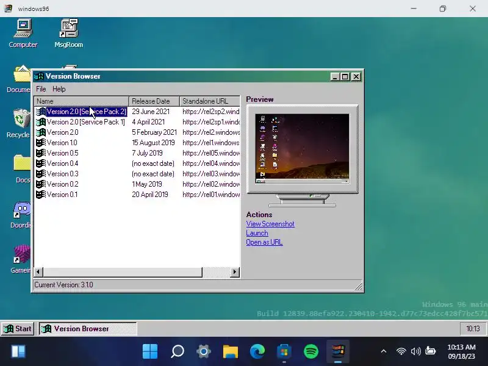Minimize the Version Browser window
This screenshot has height=366, width=488.
(335, 77)
